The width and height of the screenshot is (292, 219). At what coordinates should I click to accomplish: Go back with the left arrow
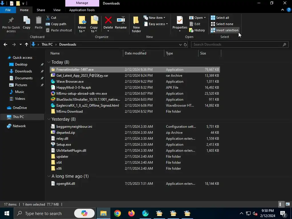(5, 44)
